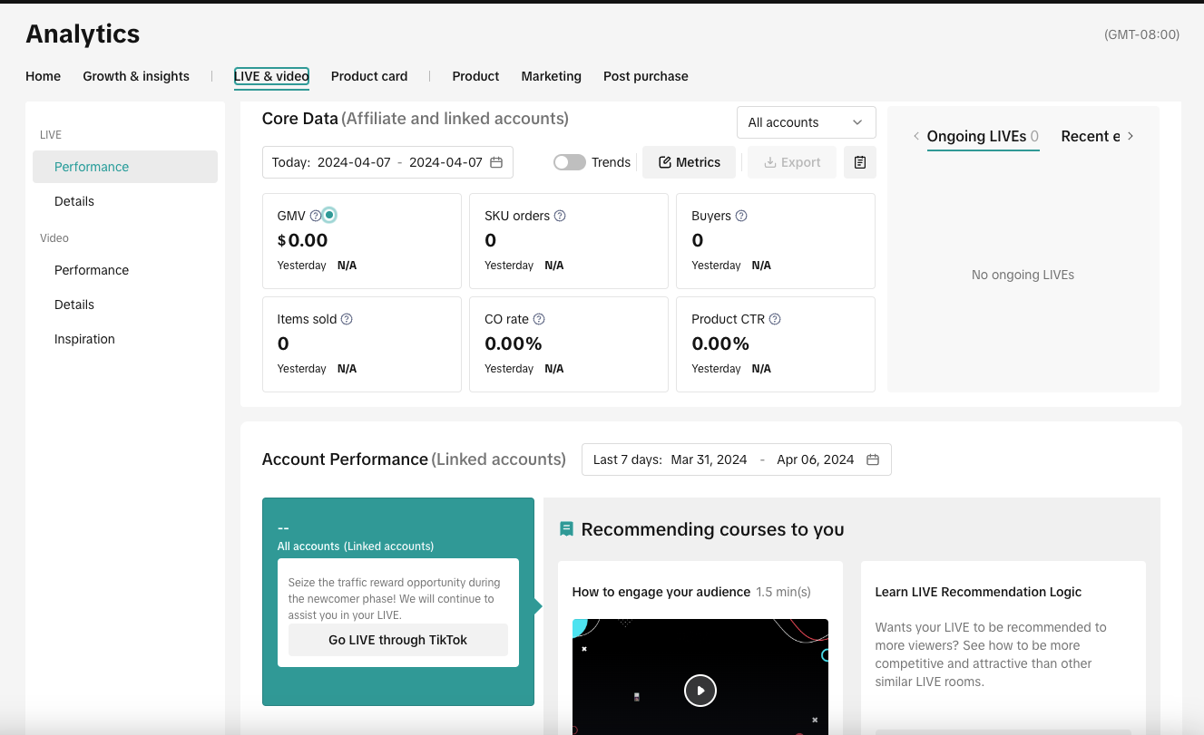
Task: Open the Last 7 days date range picker
Action: point(736,459)
